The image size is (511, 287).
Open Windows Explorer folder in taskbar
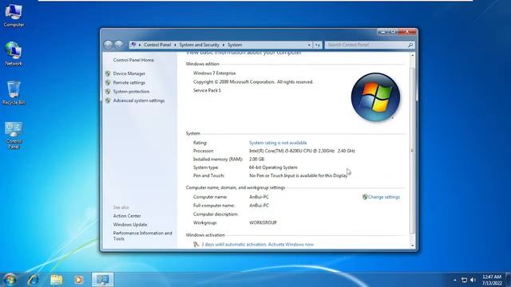pos(57,280)
